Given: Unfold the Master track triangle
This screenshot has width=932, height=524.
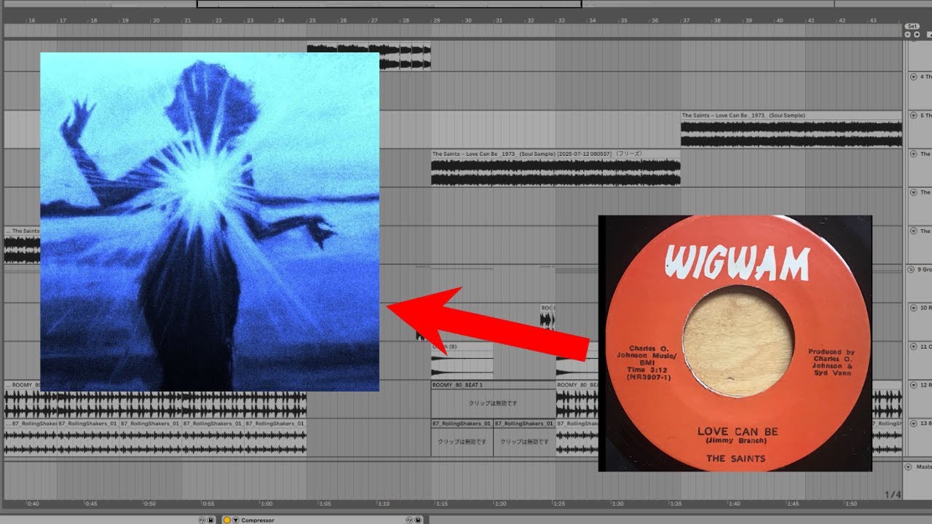Looking at the screenshot, I should tap(908, 467).
